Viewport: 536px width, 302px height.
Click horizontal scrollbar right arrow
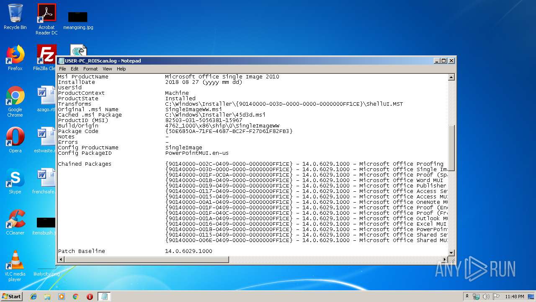point(444,260)
